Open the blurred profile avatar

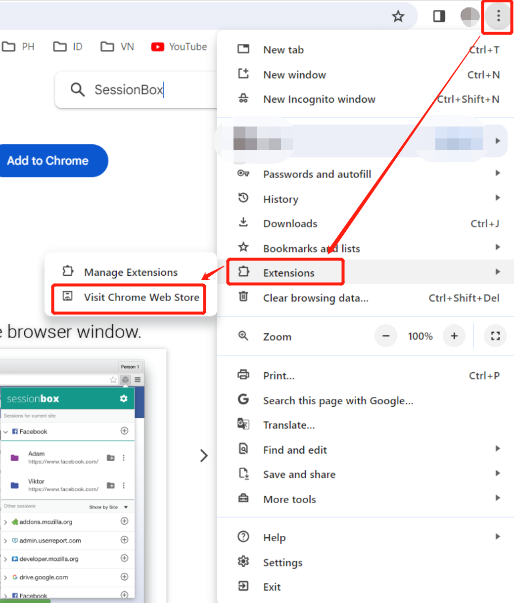click(470, 16)
